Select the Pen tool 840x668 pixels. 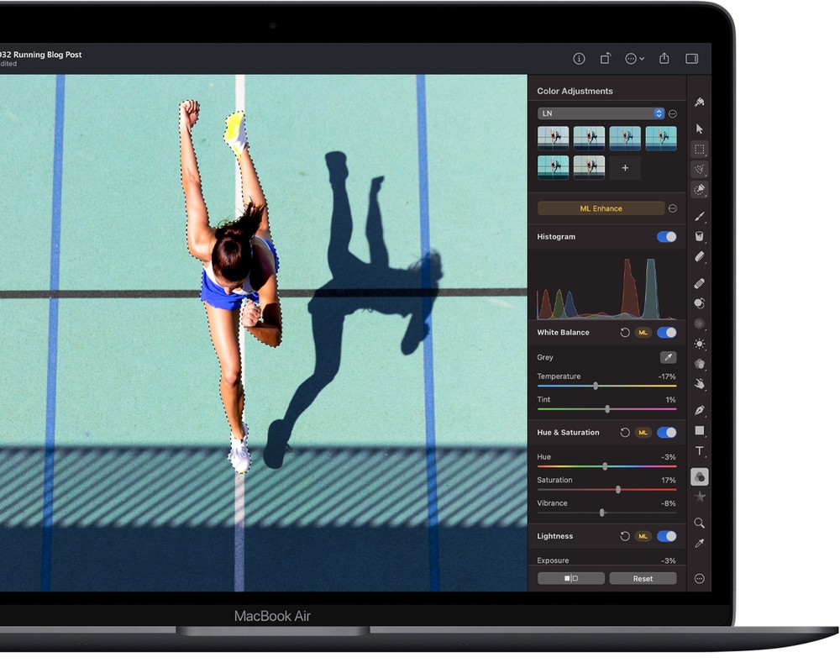point(699,410)
